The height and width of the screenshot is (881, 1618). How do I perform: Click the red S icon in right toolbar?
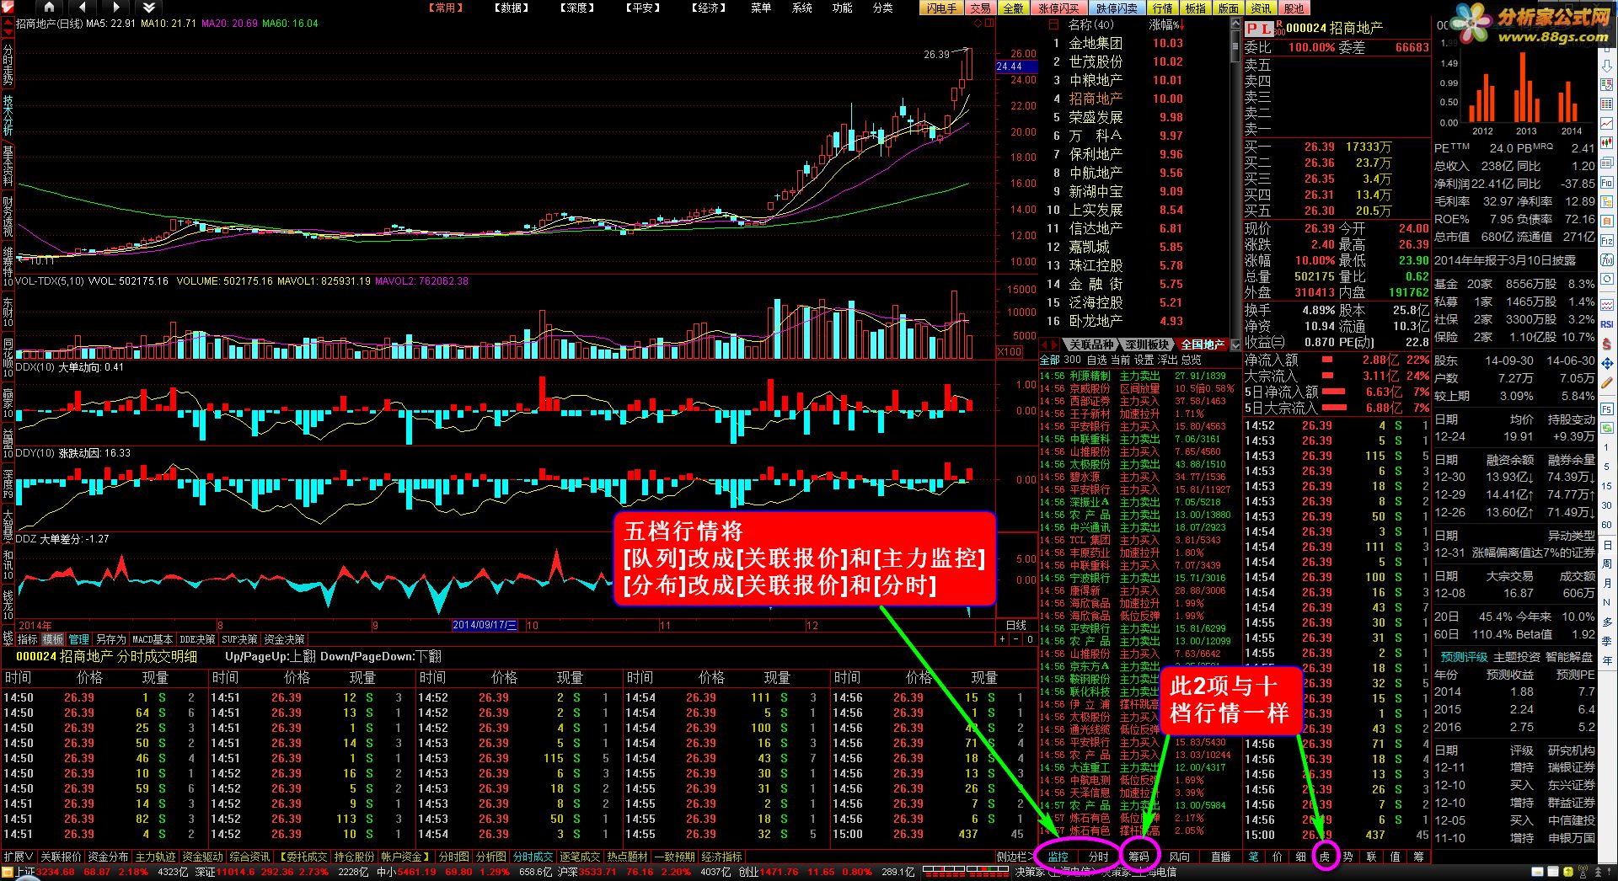coord(1607,344)
